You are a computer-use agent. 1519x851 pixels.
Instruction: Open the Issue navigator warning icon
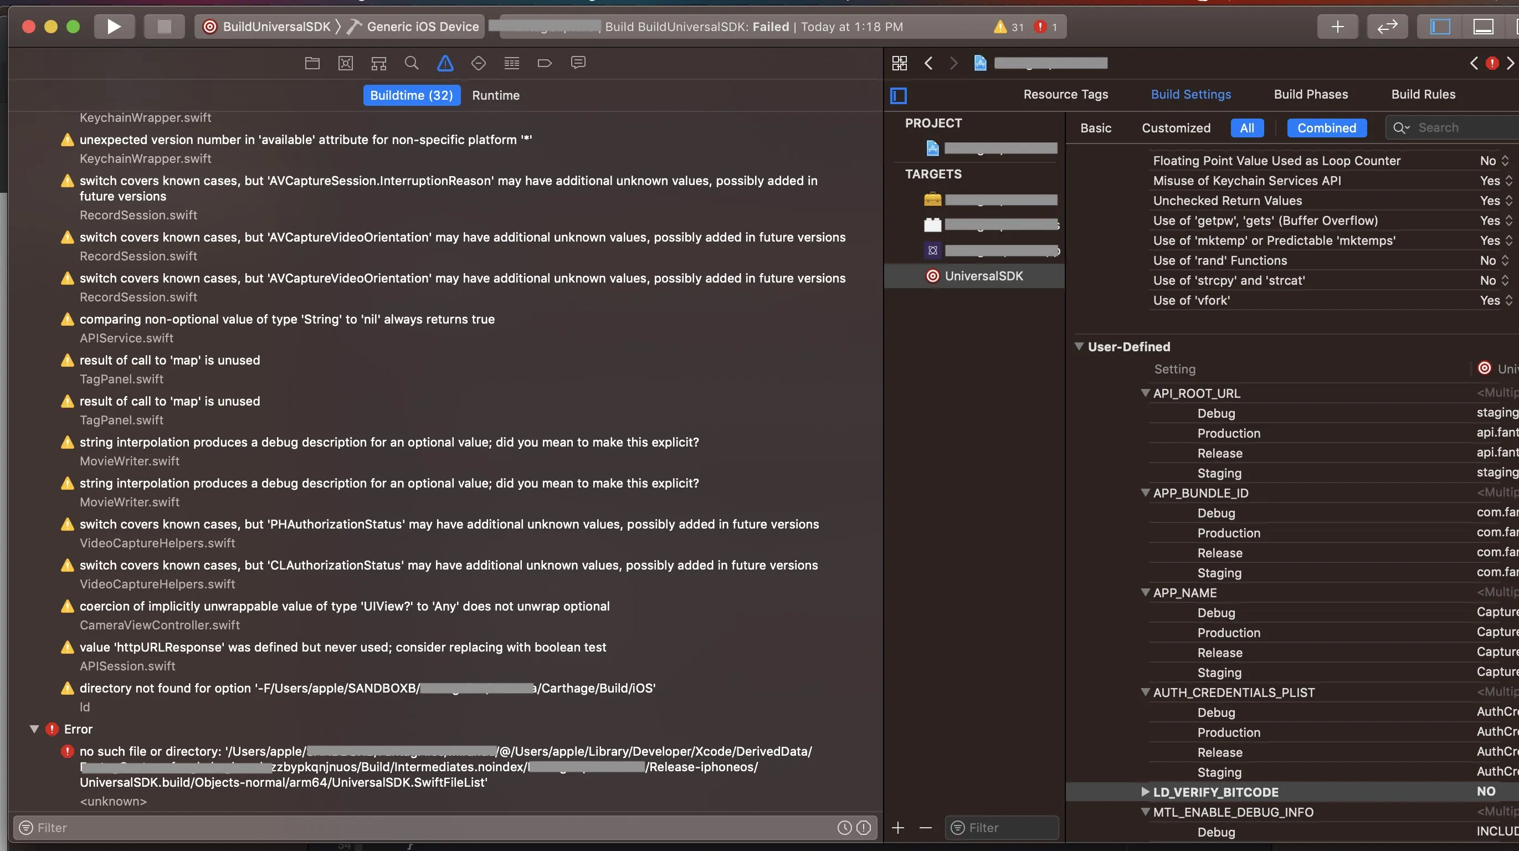pos(445,63)
